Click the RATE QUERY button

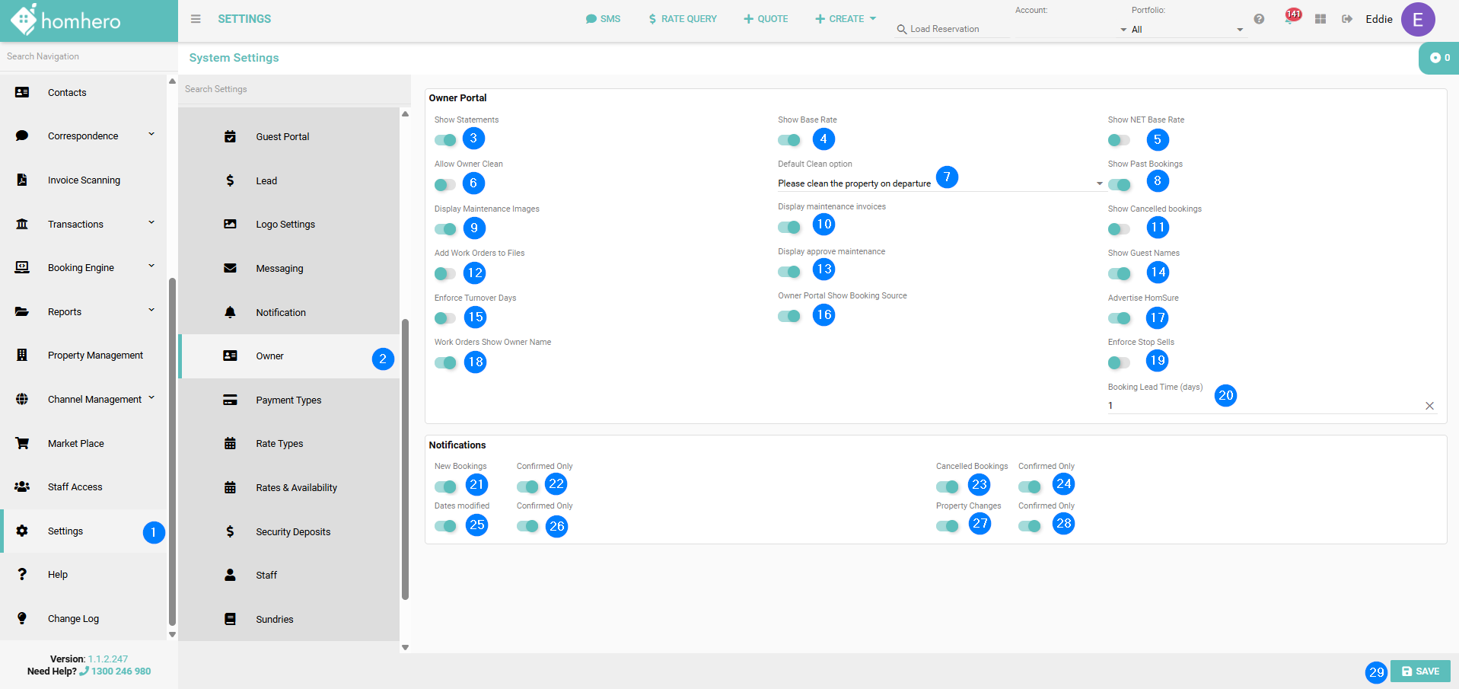tap(683, 19)
